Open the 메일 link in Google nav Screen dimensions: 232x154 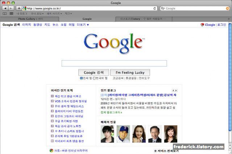pos(72,25)
